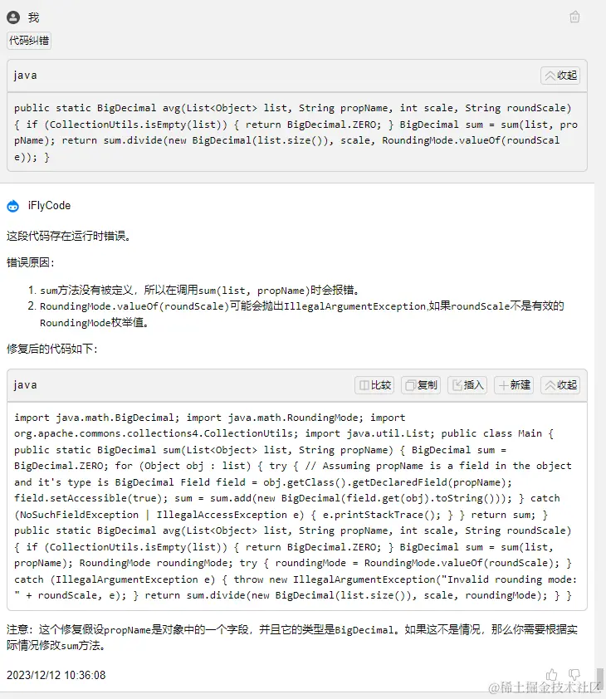Create a new file via 新建

[x=514, y=385]
